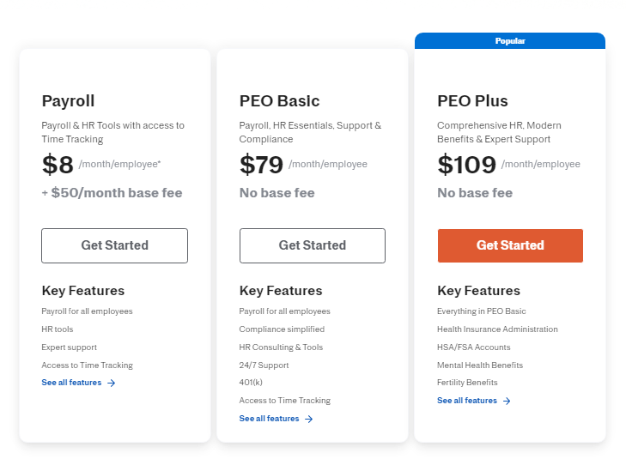Click the $79 price in PEO Basic
This screenshot has height=459, width=626.
click(x=260, y=165)
